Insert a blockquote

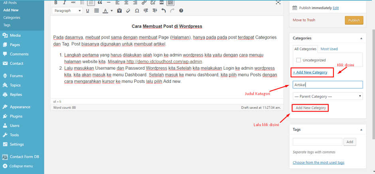(100, 3)
